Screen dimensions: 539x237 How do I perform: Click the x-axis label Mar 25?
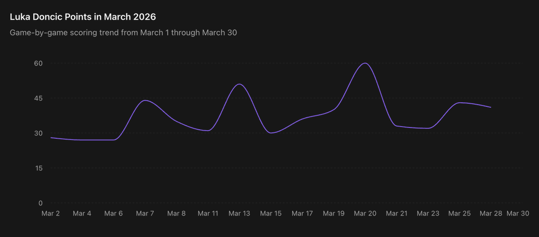tap(459, 214)
